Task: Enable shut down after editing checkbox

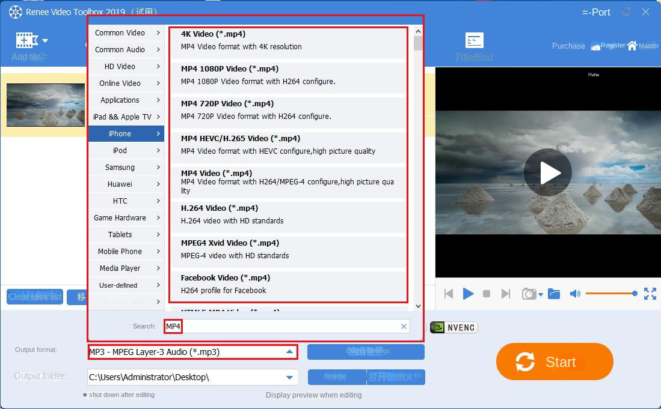Action: click(x=85, y=395)
